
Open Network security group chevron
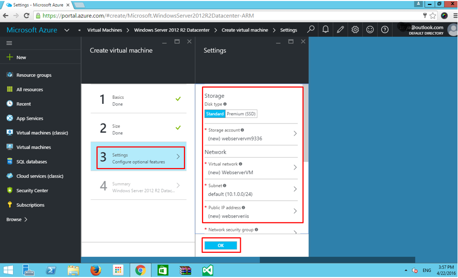(295, 232)
